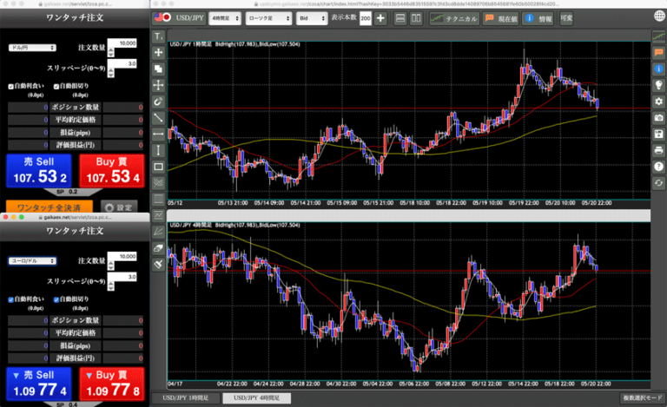Image resolution: width=667 pixels, height=407 pixels.
Task: Switch to the USD/JPY 4時間足 tab
Action: coord(251,398)
